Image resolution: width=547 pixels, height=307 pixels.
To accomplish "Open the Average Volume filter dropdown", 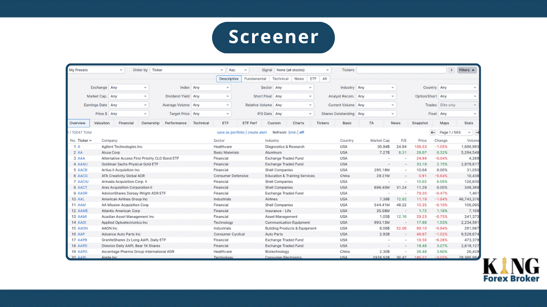I will pos(211,105).
